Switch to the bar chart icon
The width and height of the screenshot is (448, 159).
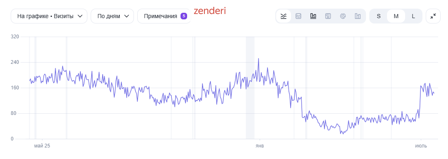click(x=313, y=16)
